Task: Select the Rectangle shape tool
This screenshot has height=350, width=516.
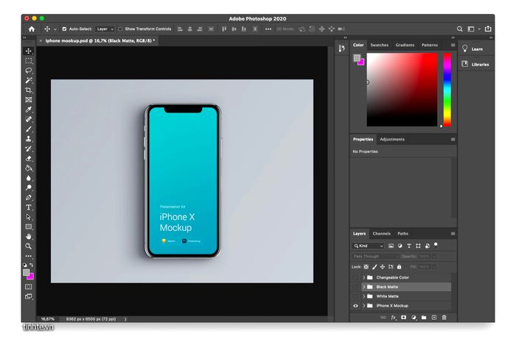Action: tap(29, 226)
